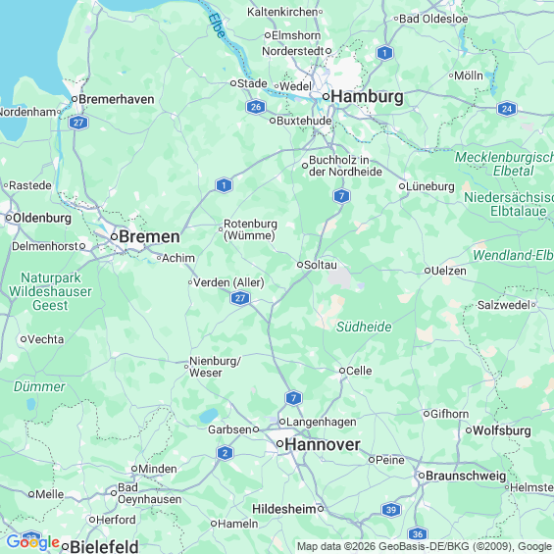Click the Naturpark Wildeshauser Geest label

coord(51,291)
